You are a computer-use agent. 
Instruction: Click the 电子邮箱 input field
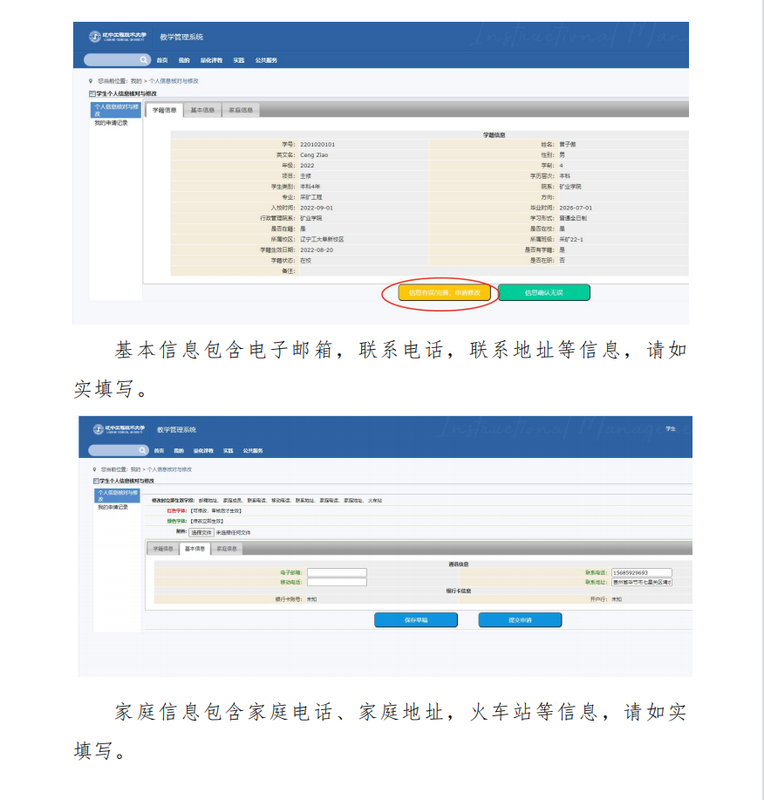(x=337, y=573)
